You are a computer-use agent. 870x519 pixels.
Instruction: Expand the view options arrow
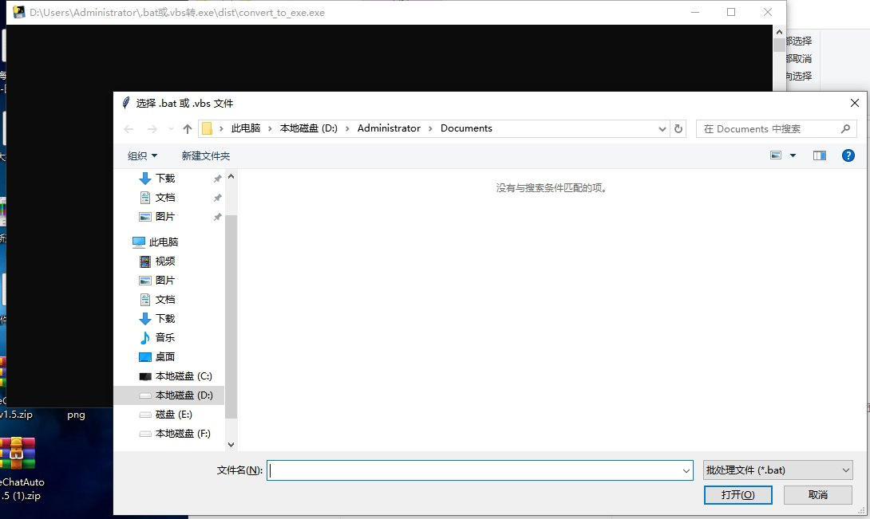(x=793, y=155)
